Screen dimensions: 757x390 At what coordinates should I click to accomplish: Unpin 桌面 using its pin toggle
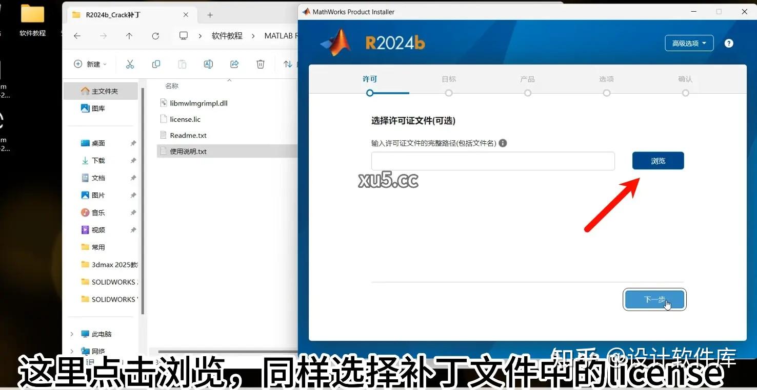pyautogui.click(x=133, y=143)
